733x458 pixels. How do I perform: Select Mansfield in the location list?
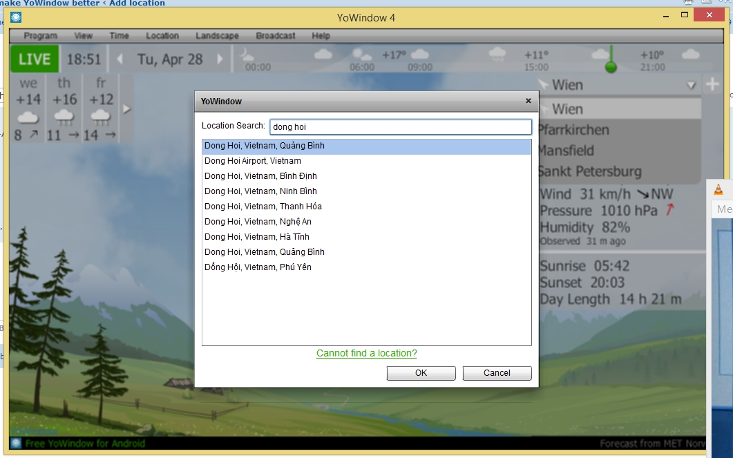[620, 151]
